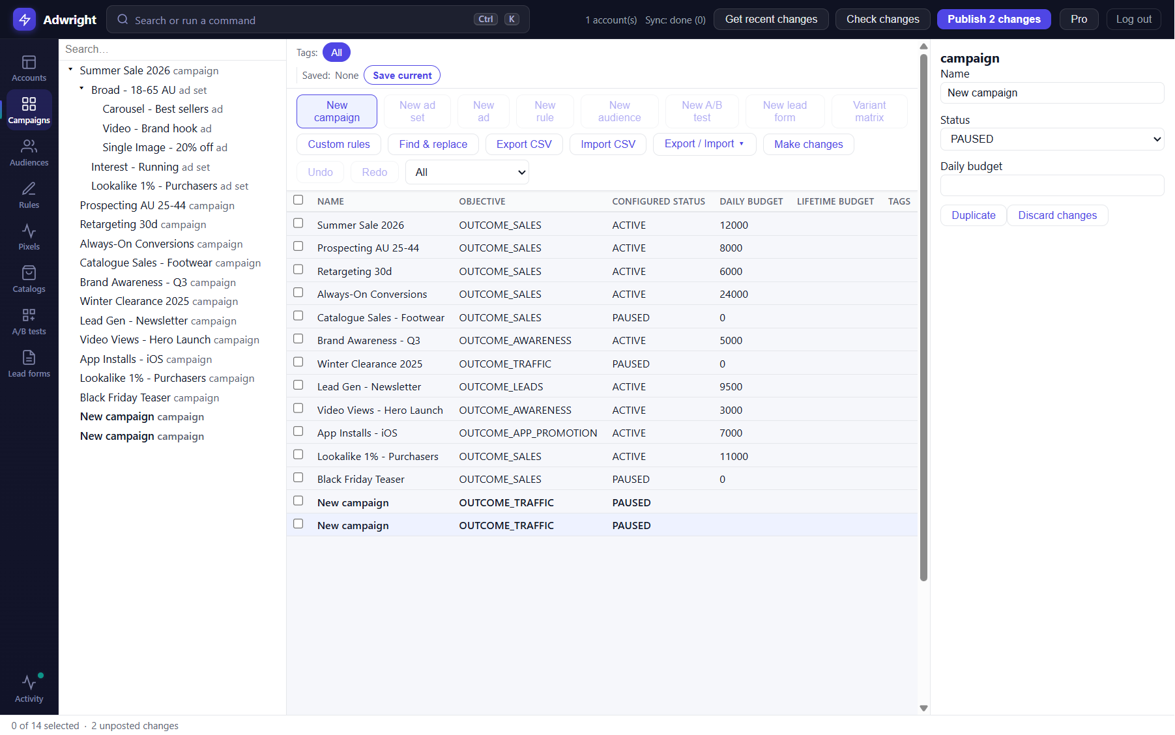Screen dimensions: 1175x735
Task: Collapse the Summer Sale 2026 campaign tree node
Action: (70, 69)
